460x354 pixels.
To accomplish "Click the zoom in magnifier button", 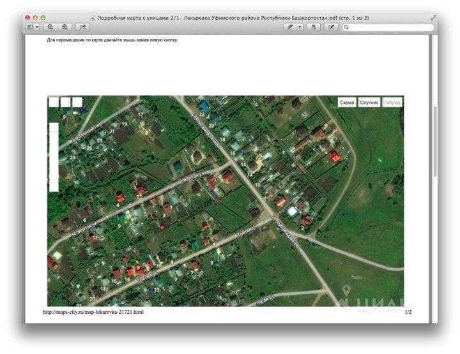I will click(65, 27).
